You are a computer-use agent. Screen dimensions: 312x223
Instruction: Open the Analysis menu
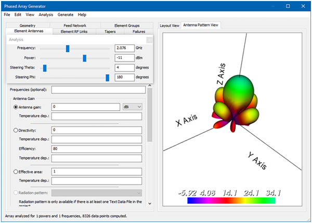coord(46,15)
